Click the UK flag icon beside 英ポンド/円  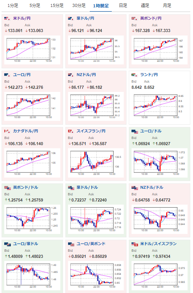point(135,19)
